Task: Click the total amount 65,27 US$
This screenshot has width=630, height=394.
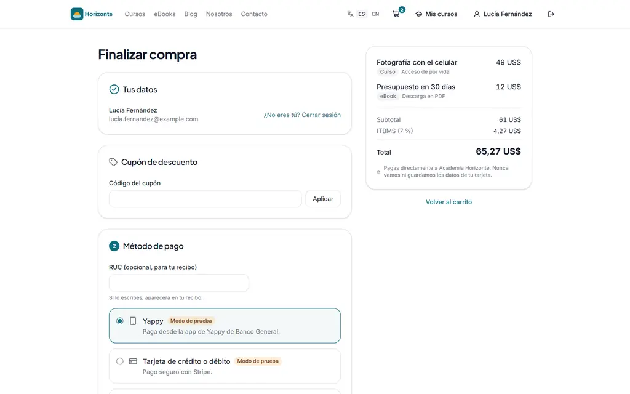Action: (498, 151)
